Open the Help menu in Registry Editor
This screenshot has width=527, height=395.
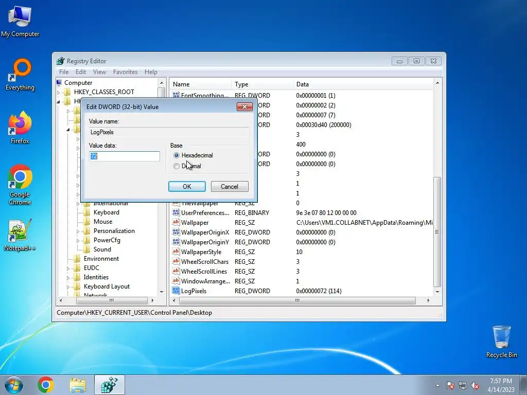coord(151,72)
